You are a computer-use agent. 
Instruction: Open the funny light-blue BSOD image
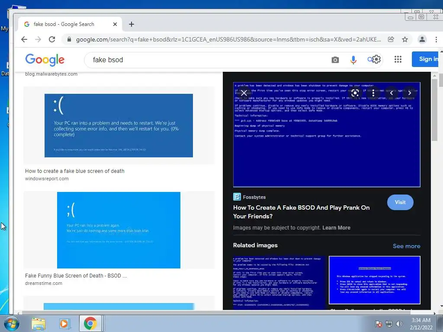119,230
